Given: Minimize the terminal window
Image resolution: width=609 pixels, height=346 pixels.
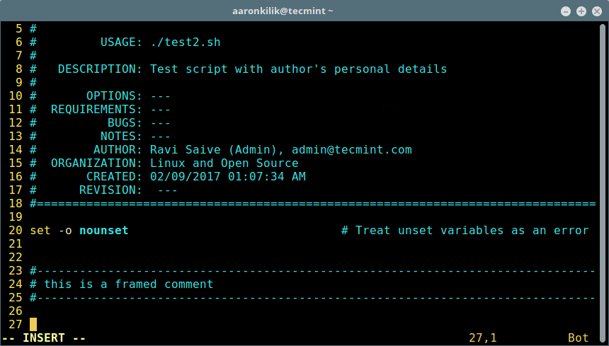Looking at the screenshot, I should 566,11.
